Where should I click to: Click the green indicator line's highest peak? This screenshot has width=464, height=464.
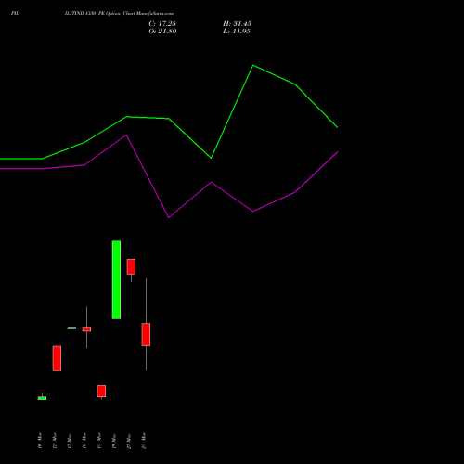pyautogui.click(x=253, y=65)
